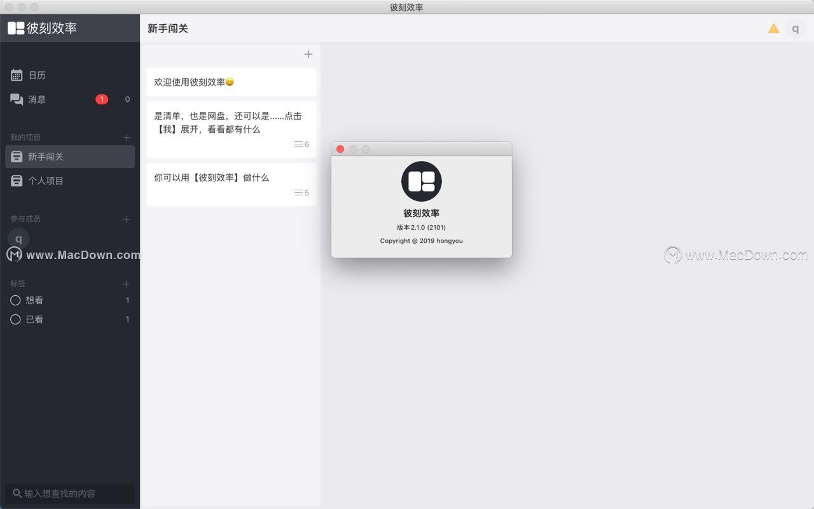Viewport: 814px width, 509px height.
Task: Click the search field 输入想查找的内容
Action: 70,493
